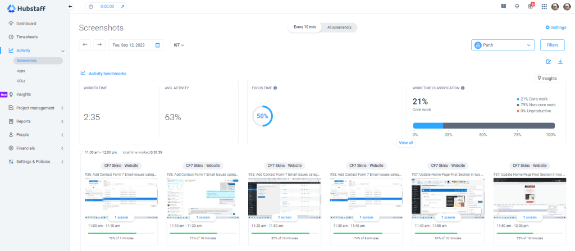Open the apps grid icon

pos(544,6)
